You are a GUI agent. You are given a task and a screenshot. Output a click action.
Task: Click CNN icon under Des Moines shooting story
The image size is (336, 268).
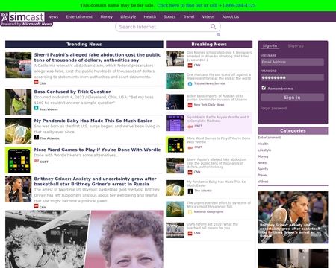pyautogui.click(x=190, y=66)
